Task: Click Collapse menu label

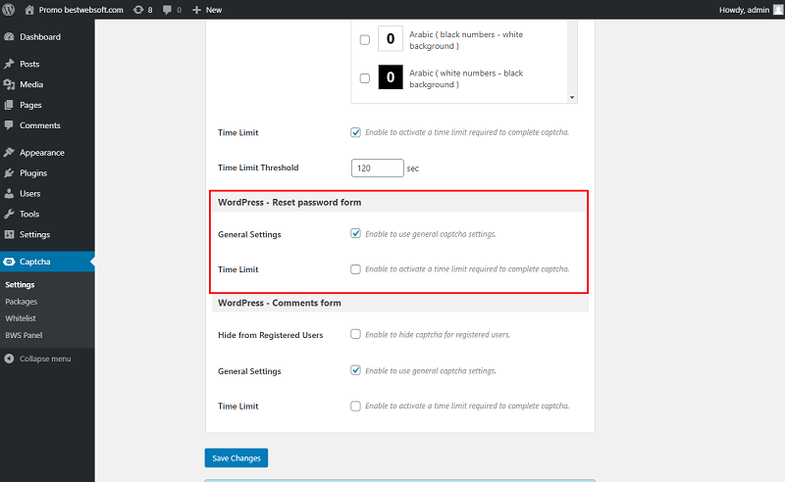Action: pos(45,359)
